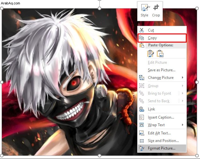
Task: Paste using Keep Source Formatting icon
Action: 150,53
